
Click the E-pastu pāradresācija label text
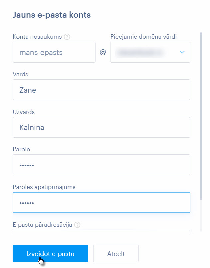[43, 225]
